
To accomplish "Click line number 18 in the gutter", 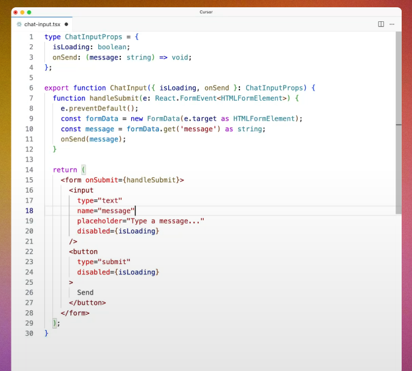I will [29, 211].
